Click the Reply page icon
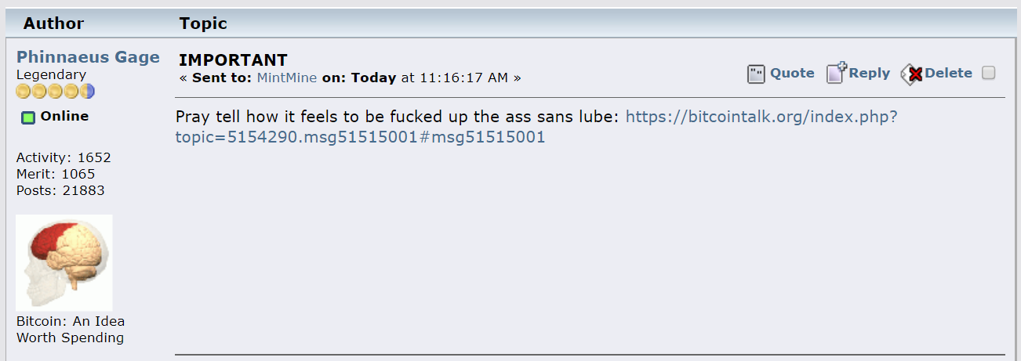This screenshot has width=1021, height=361. coord(836,73)
